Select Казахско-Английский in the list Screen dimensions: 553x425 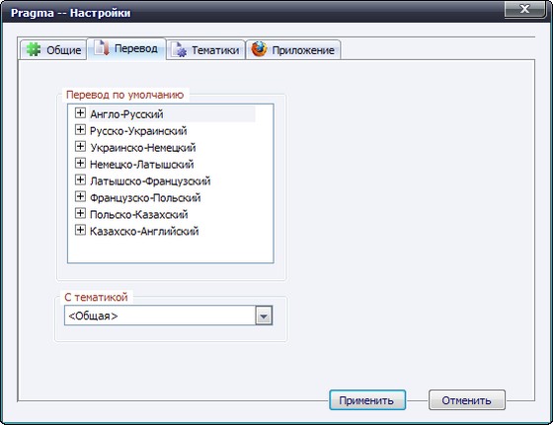144,232
